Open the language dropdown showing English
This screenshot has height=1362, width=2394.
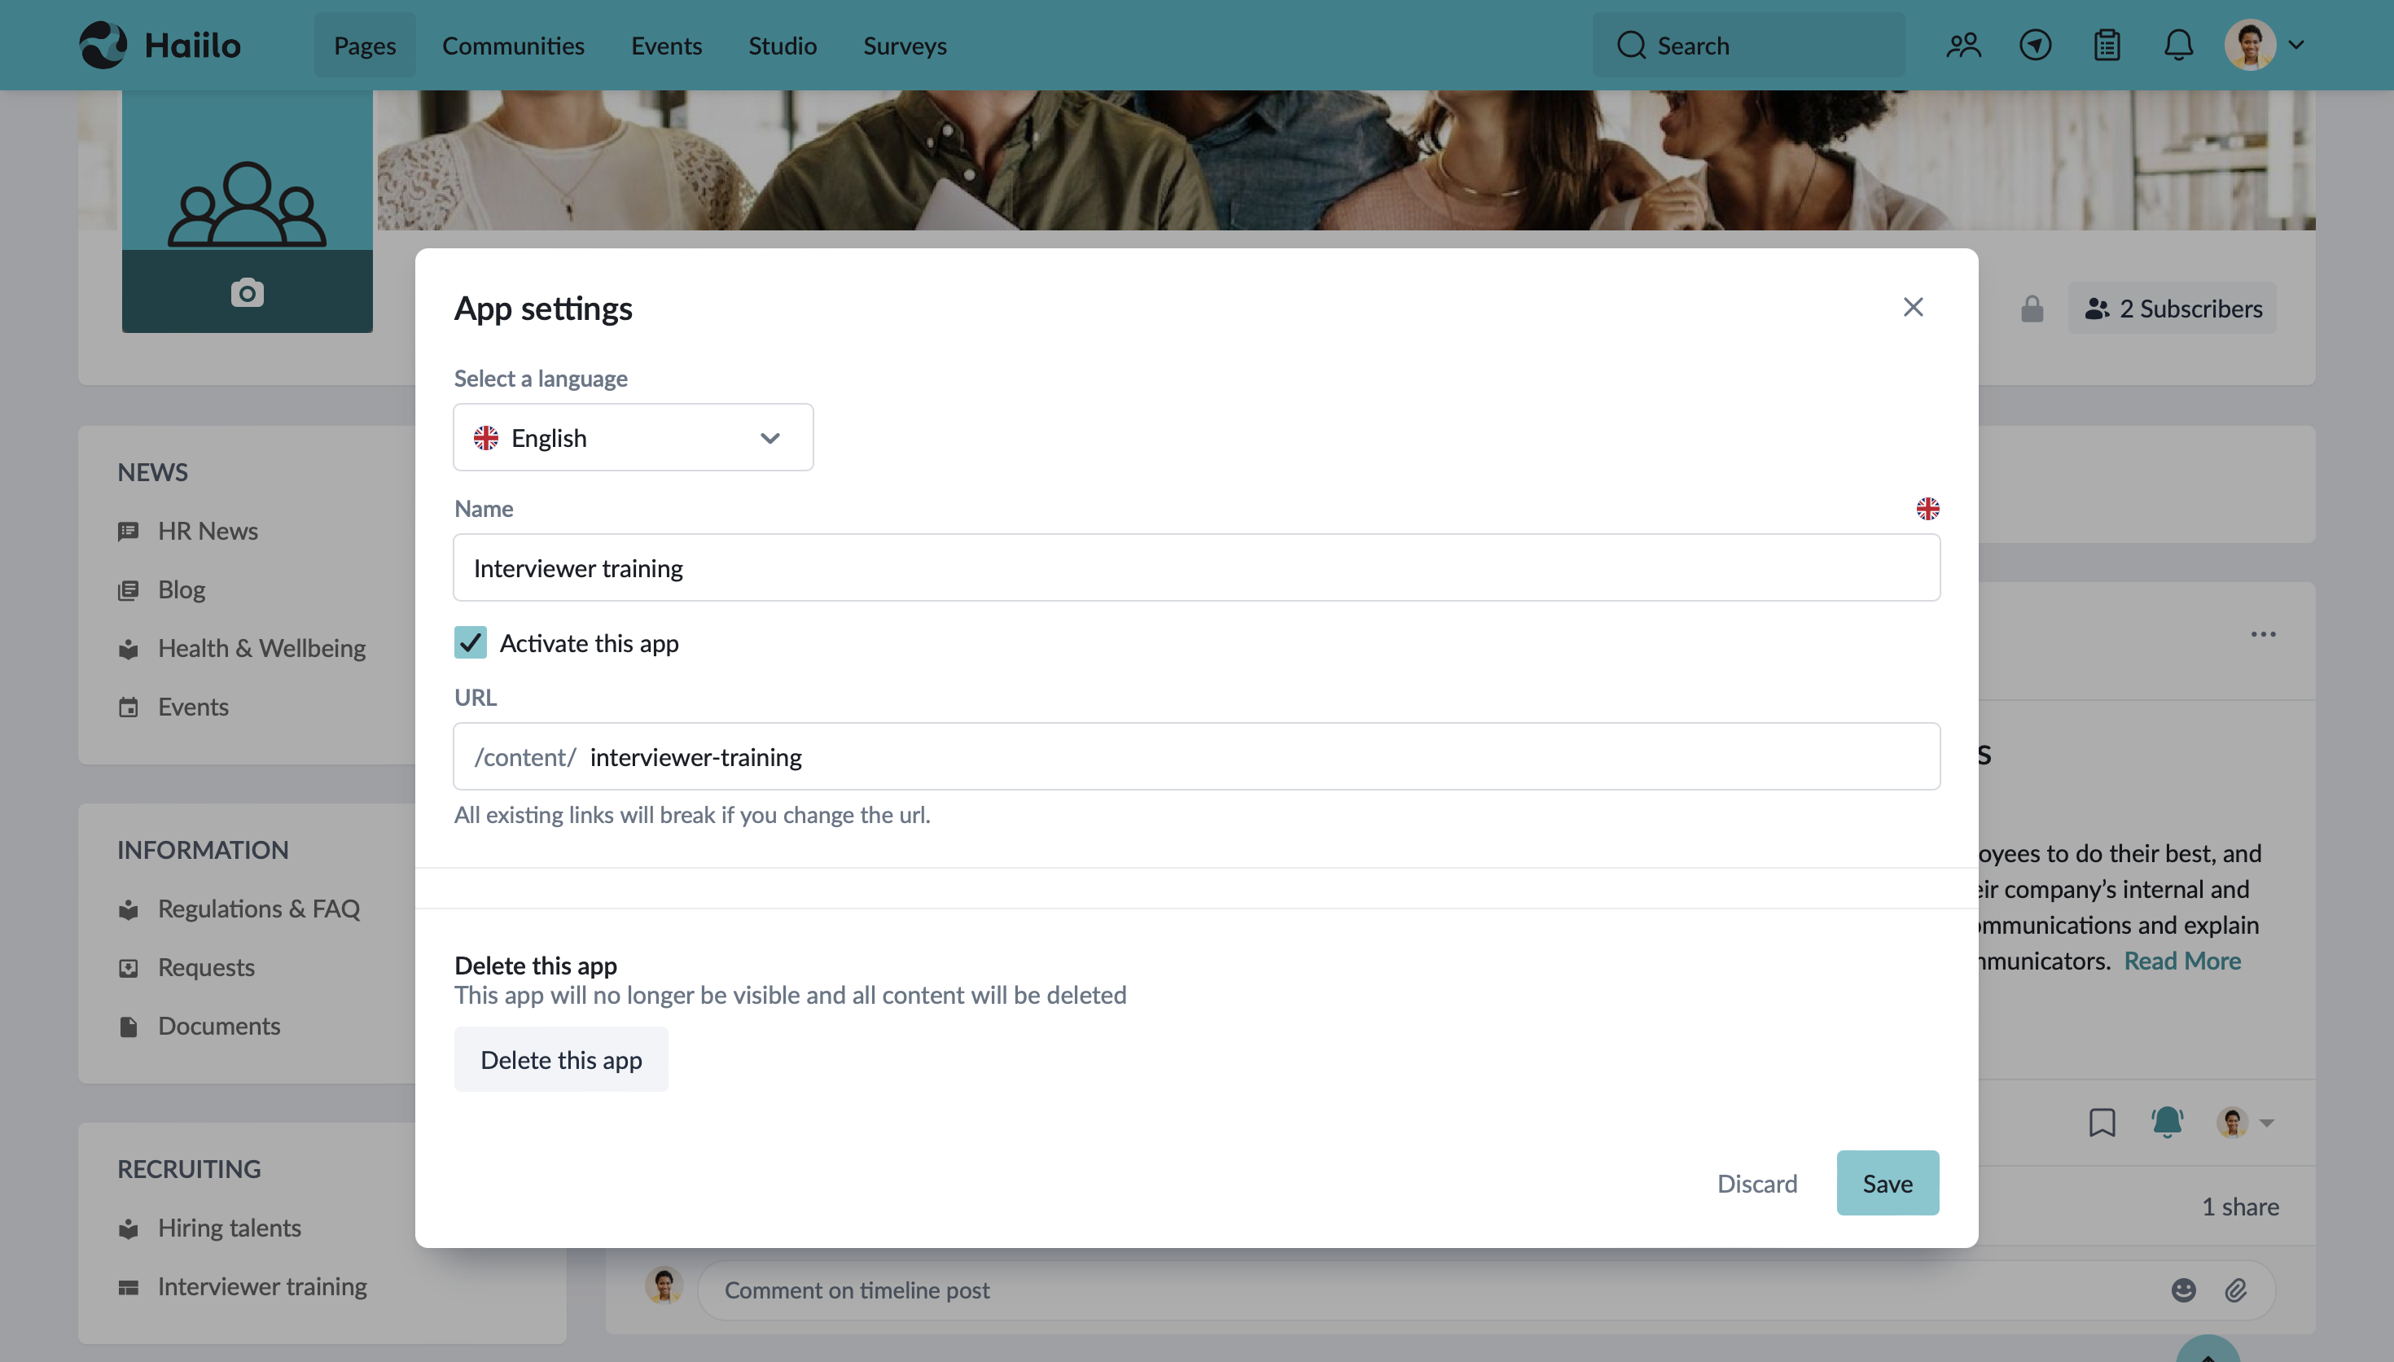633,437
